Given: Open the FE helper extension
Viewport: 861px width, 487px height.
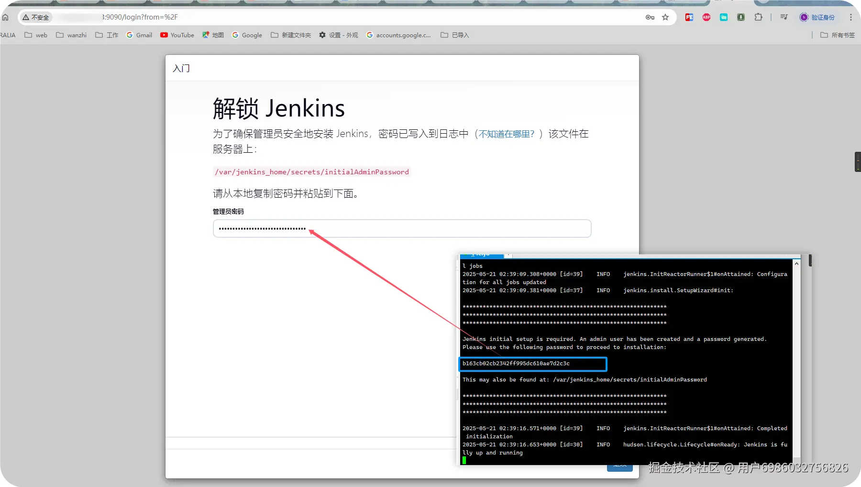Looking at the screenshot, I should 689,17.
